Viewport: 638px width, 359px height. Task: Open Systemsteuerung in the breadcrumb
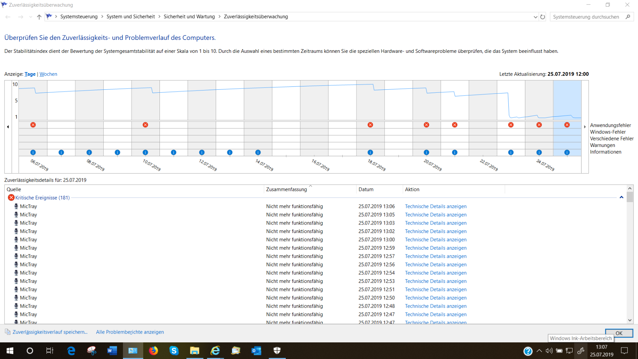click(79, 17)
